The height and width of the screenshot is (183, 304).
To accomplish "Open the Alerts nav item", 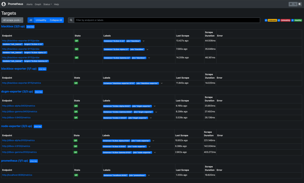I will click(x=29, y=4).
